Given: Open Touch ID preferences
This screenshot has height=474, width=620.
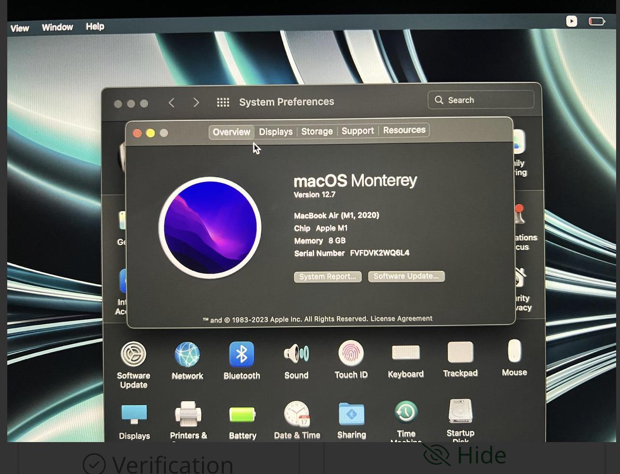Looking at the screenshot, I should tap(351, 359).
